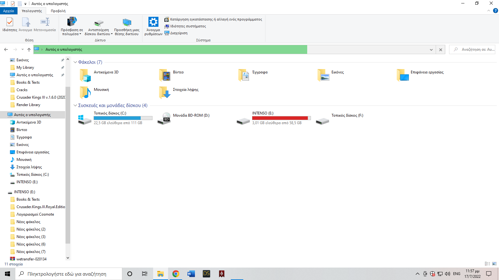This screenshot has height=280, width=499.
Task: Open the Αρχείο menu tab
Action: click(x=9, y=11)
